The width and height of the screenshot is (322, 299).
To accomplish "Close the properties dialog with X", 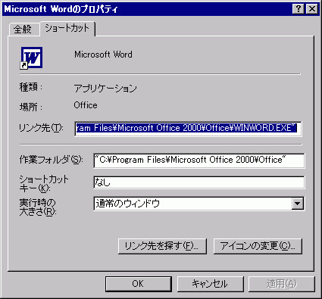I will click(x=312, y=9).
